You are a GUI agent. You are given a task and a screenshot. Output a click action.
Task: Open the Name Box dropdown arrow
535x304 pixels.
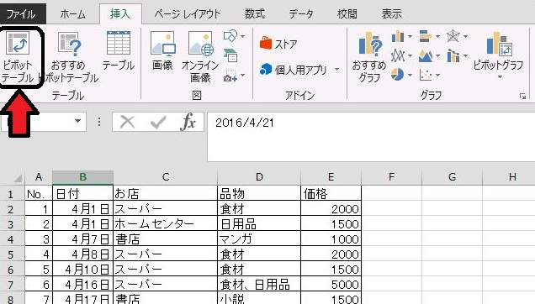[x=77, y=121]
